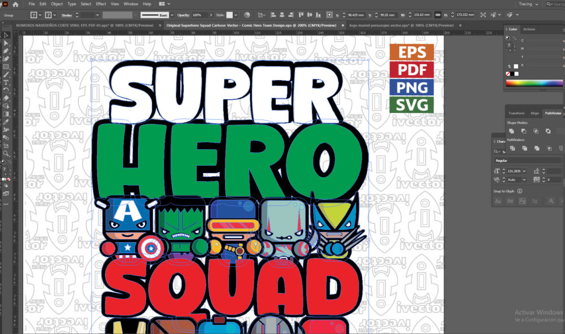Open the Stroke weight dropdown
The image size is (565, 334).
tap(97, 15)
